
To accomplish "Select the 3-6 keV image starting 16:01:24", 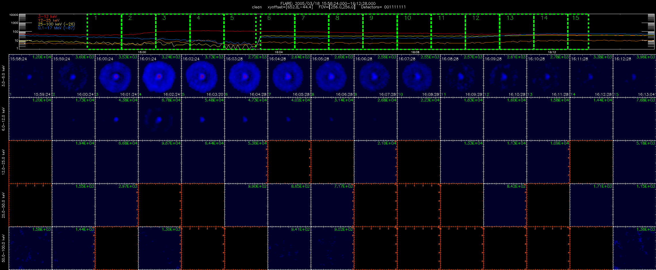I will pos(160,76).
